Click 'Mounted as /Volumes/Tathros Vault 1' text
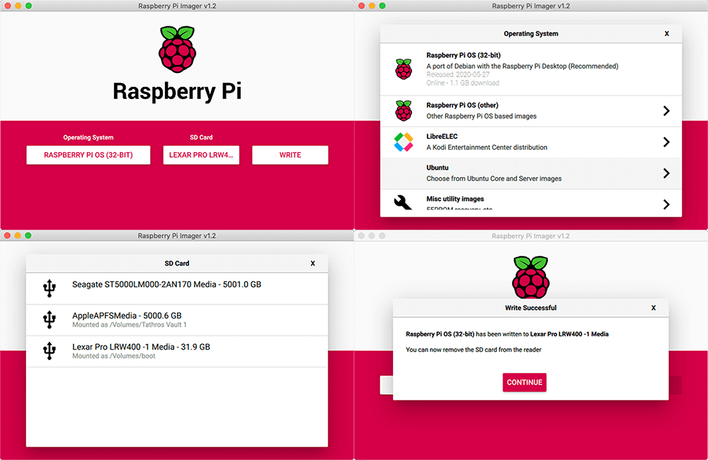Screen dimensions: 708x460 (130, 325)
